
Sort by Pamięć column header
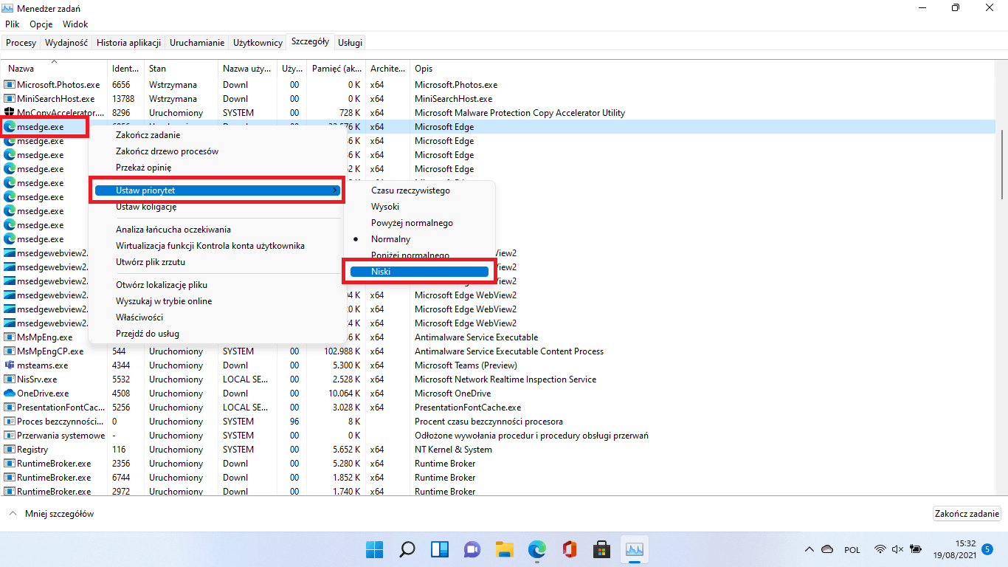(x=336, y=69)
